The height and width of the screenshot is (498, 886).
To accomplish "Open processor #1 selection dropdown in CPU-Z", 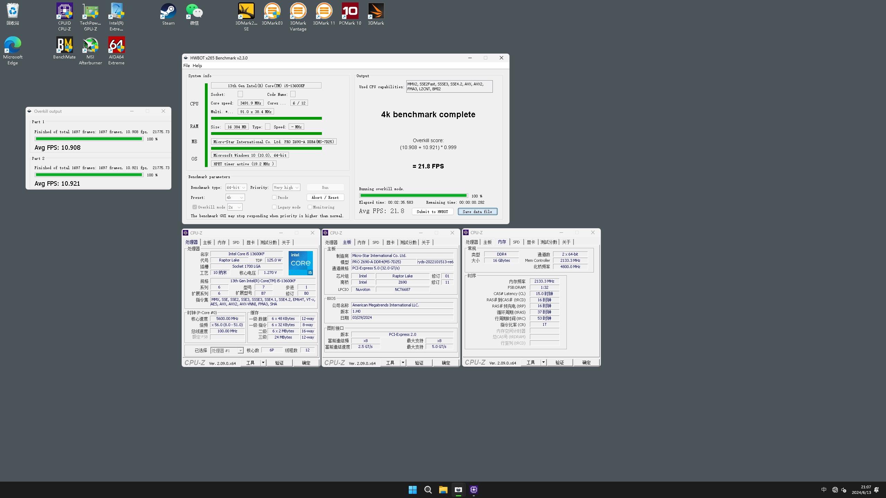I will (227, 350).
